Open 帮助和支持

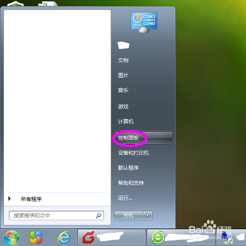point(131,183)
